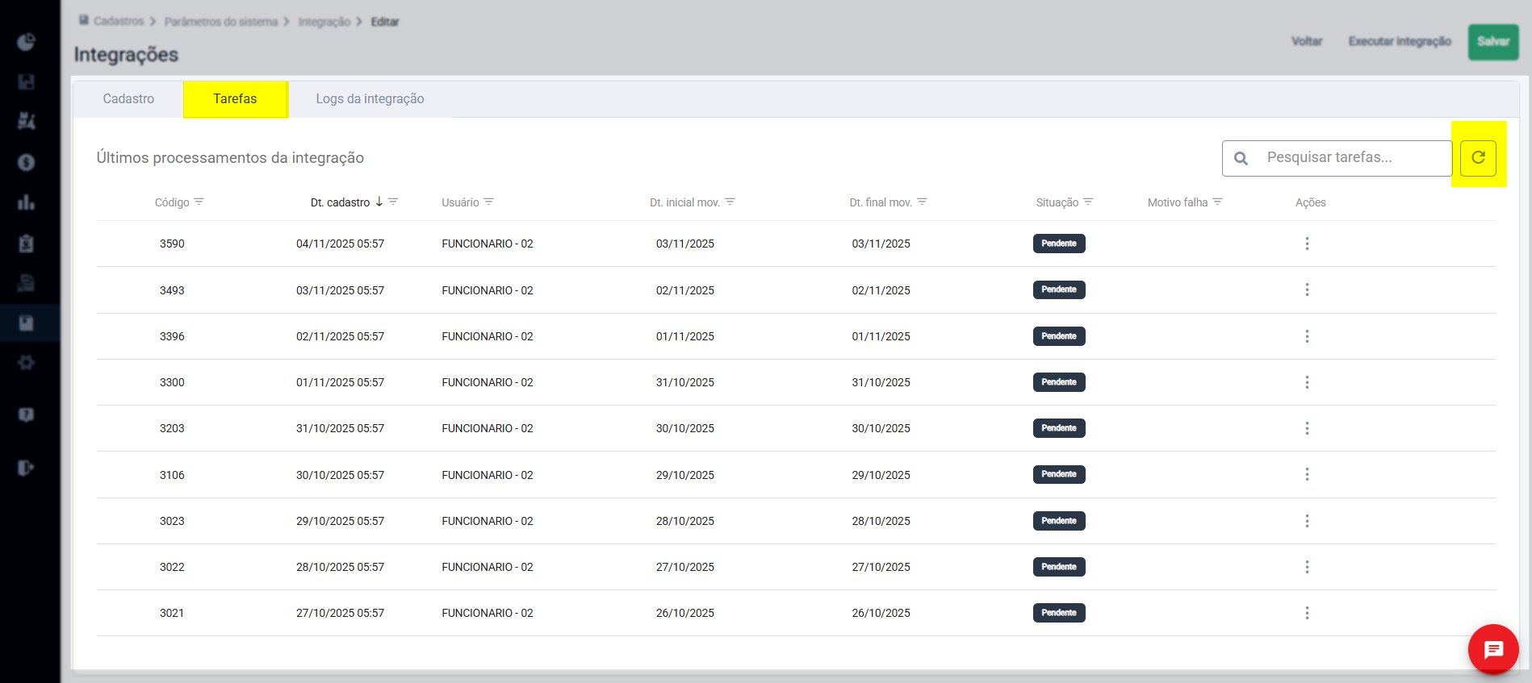
Task: Click the green Salvar button
Action: tap(1493, 42)
